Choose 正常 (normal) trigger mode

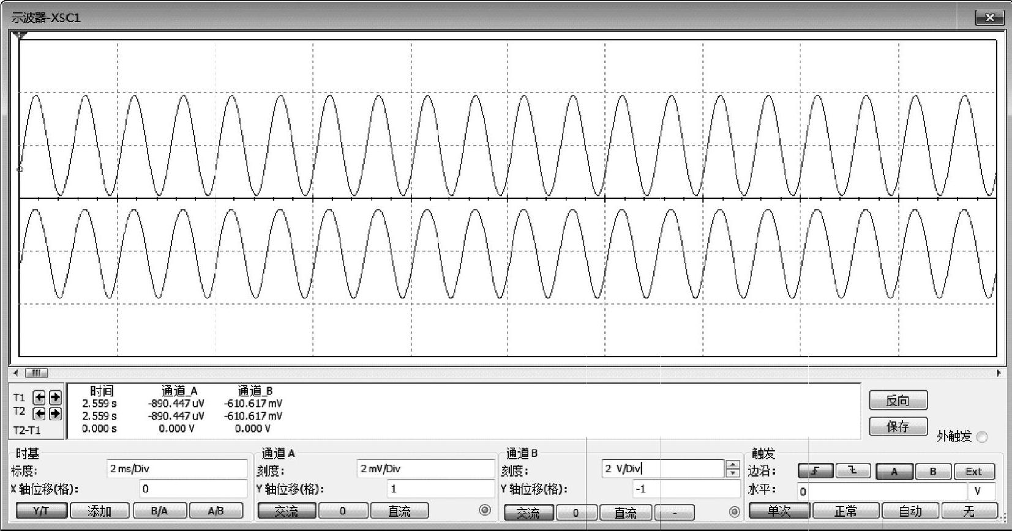click(845, 511)
